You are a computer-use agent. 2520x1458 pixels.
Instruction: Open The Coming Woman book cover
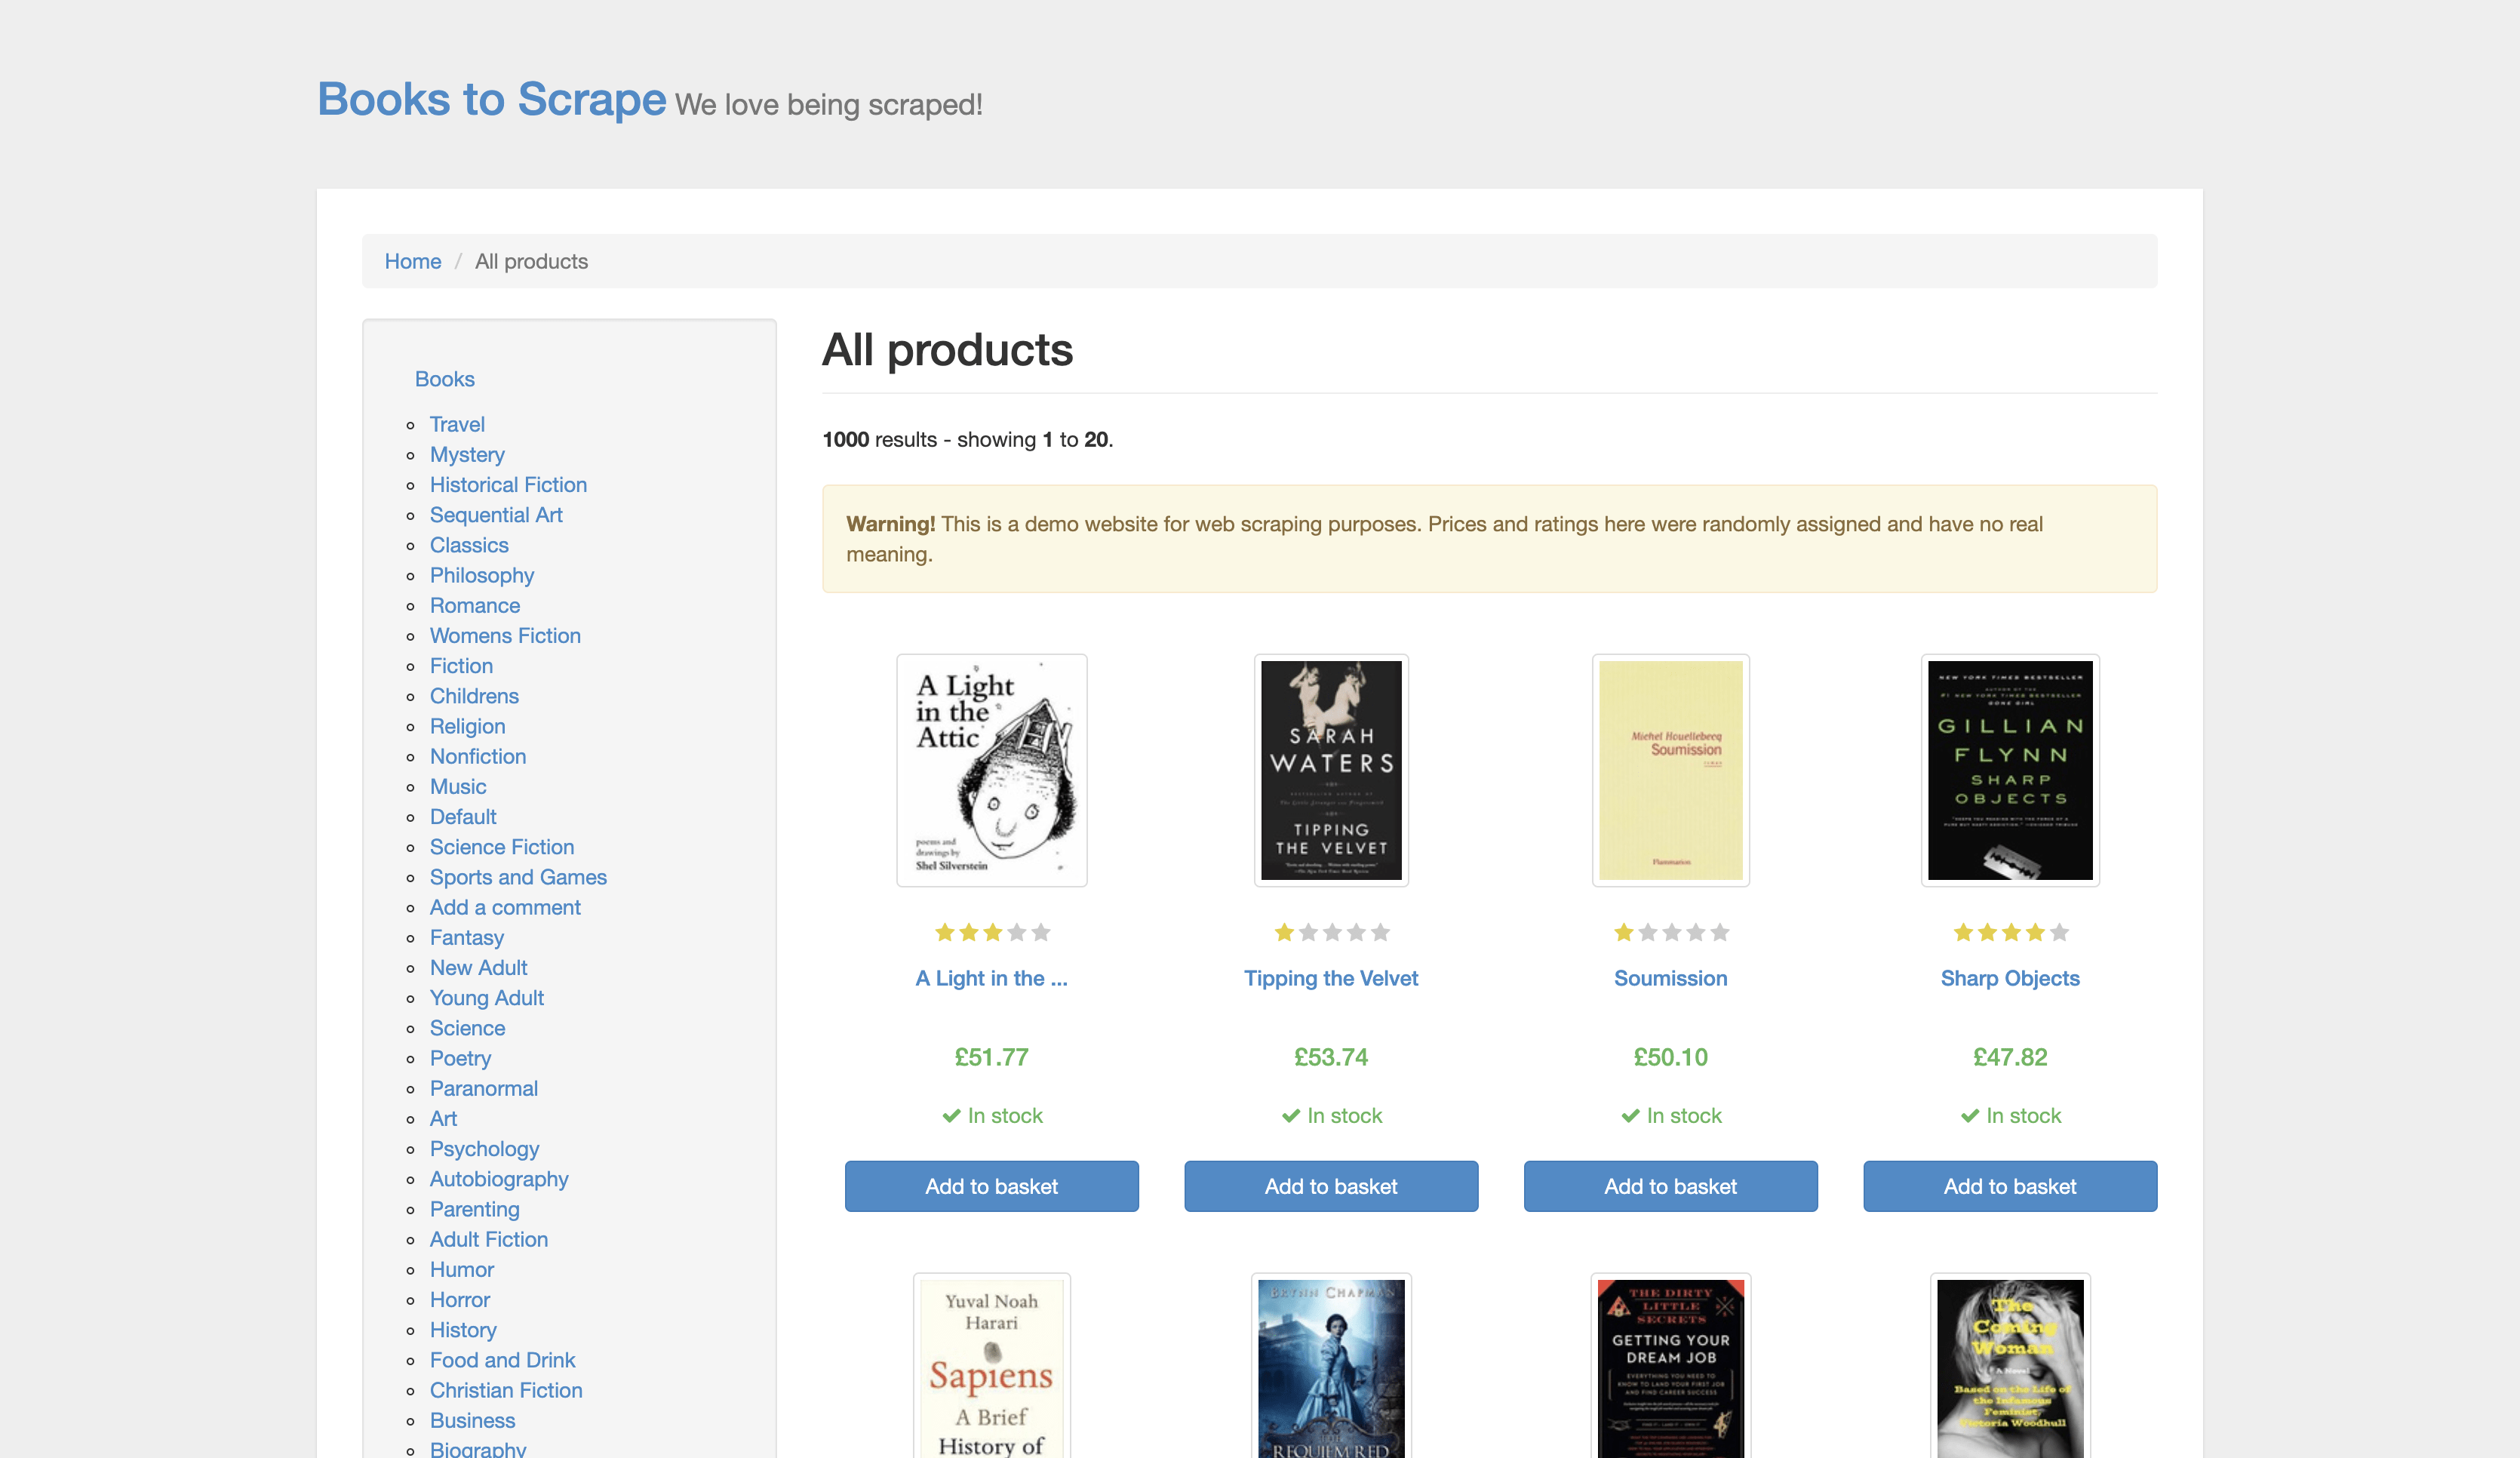pyautogui.click(x=2010, y=1366)
